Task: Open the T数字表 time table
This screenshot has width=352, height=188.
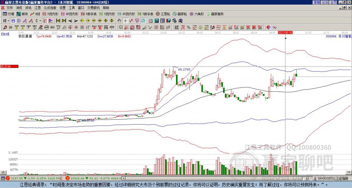Action: click(x=145, y=14)
